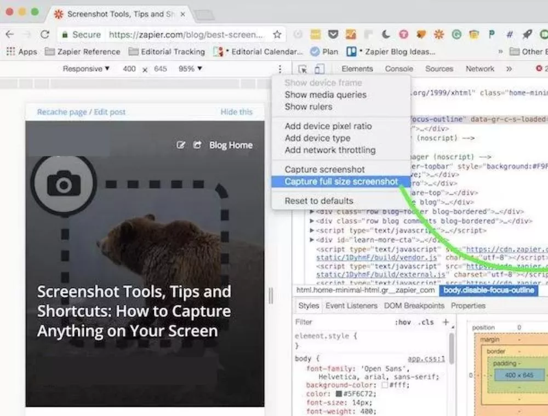This screenshot has width=548, height=416.
Task: Open the Network tab
Action: pyautogui.click(x=480, y=69)
